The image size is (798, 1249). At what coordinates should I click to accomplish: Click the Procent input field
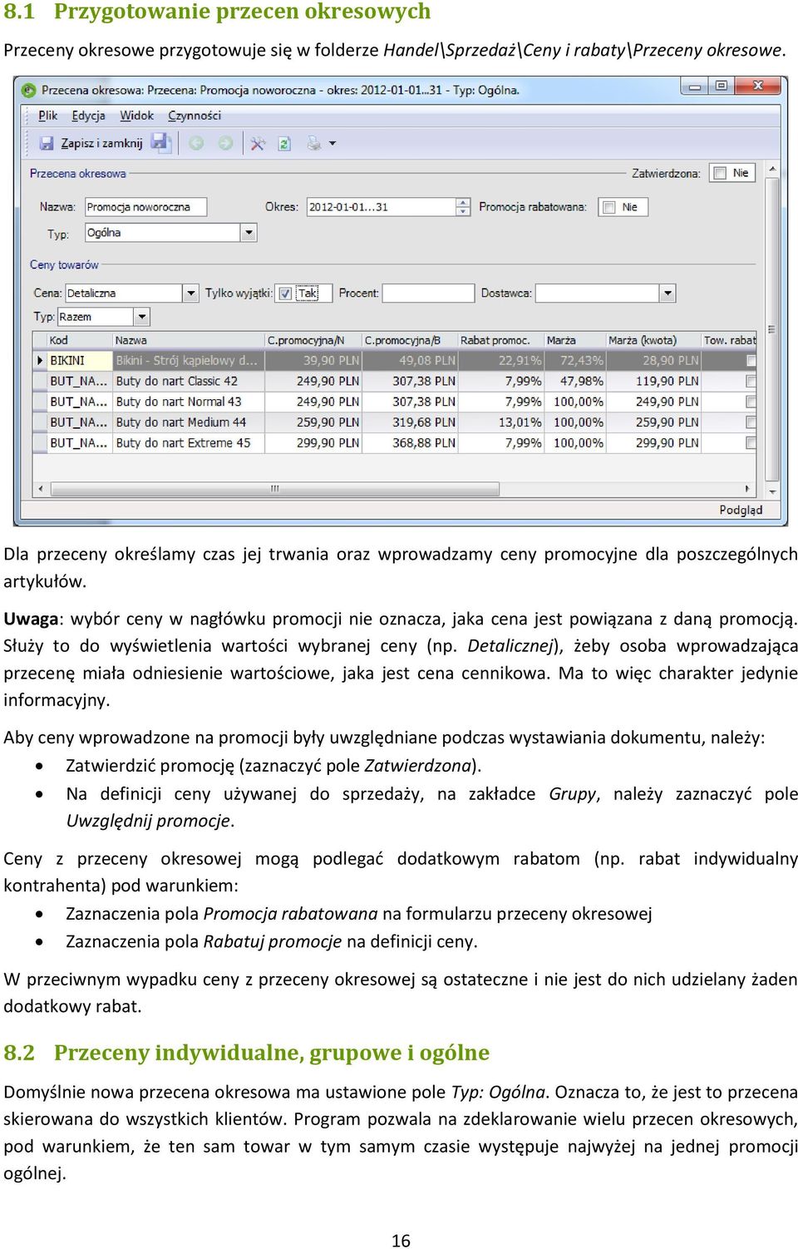(428, 293)
